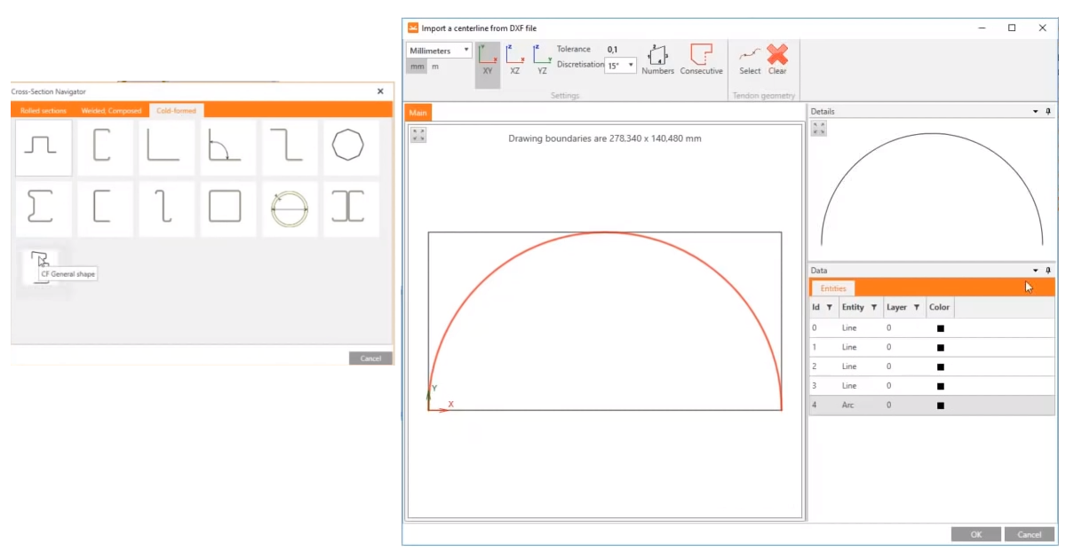Select the mm unit toggle

click(x=417, y=66)
